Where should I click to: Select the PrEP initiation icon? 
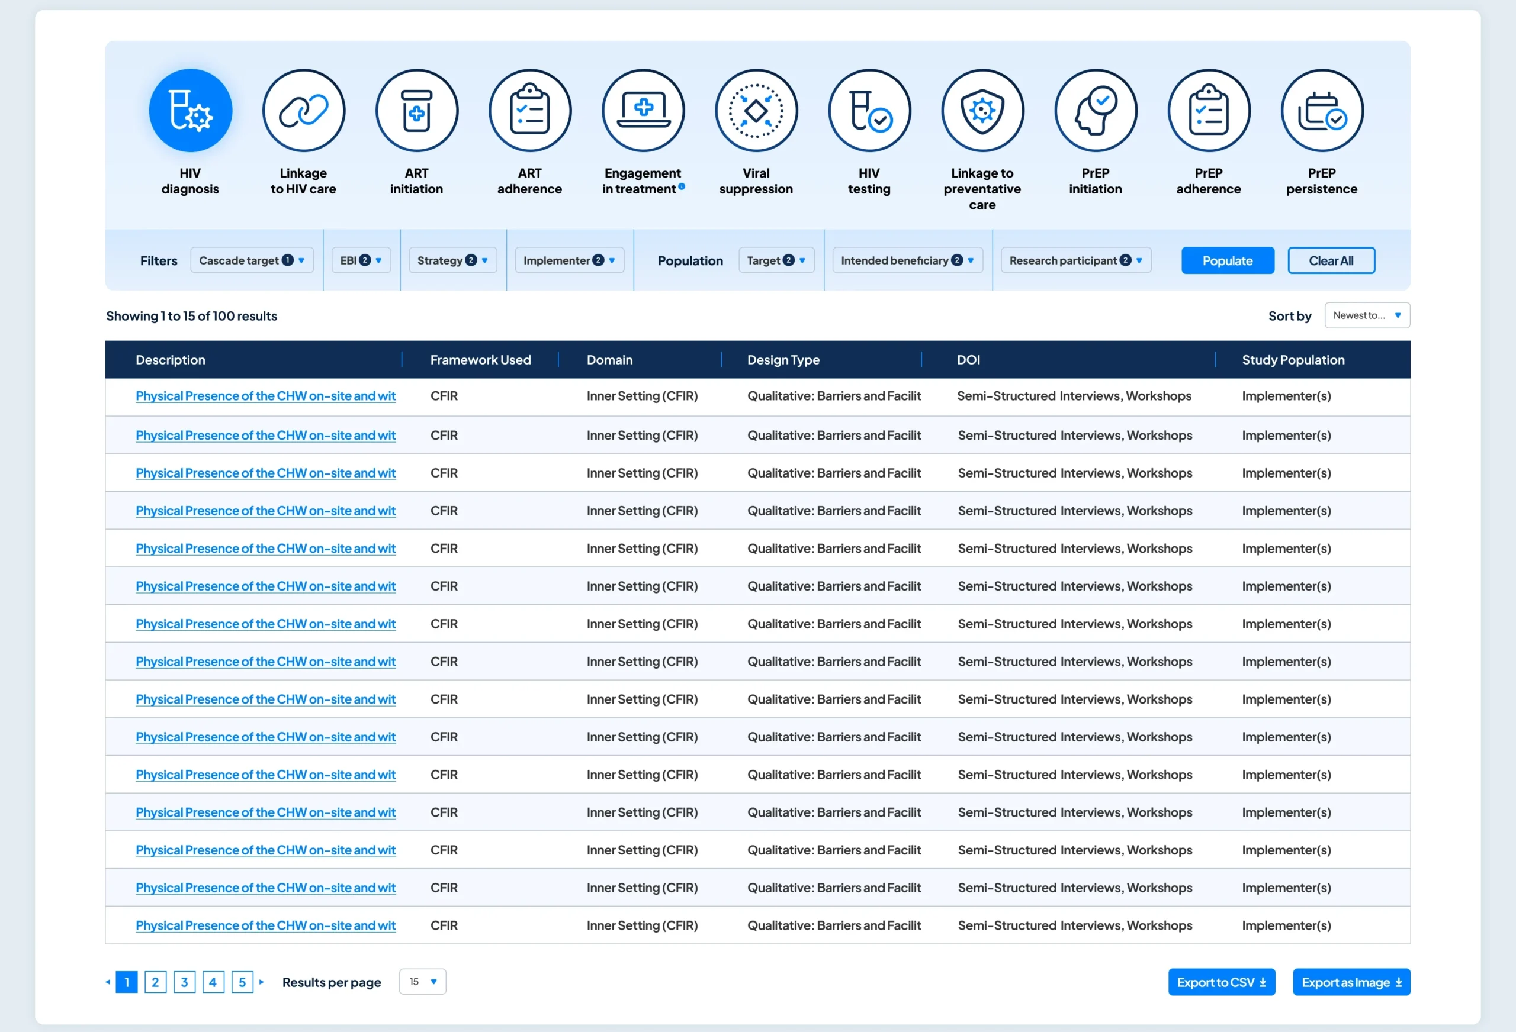pos(1096,111)
